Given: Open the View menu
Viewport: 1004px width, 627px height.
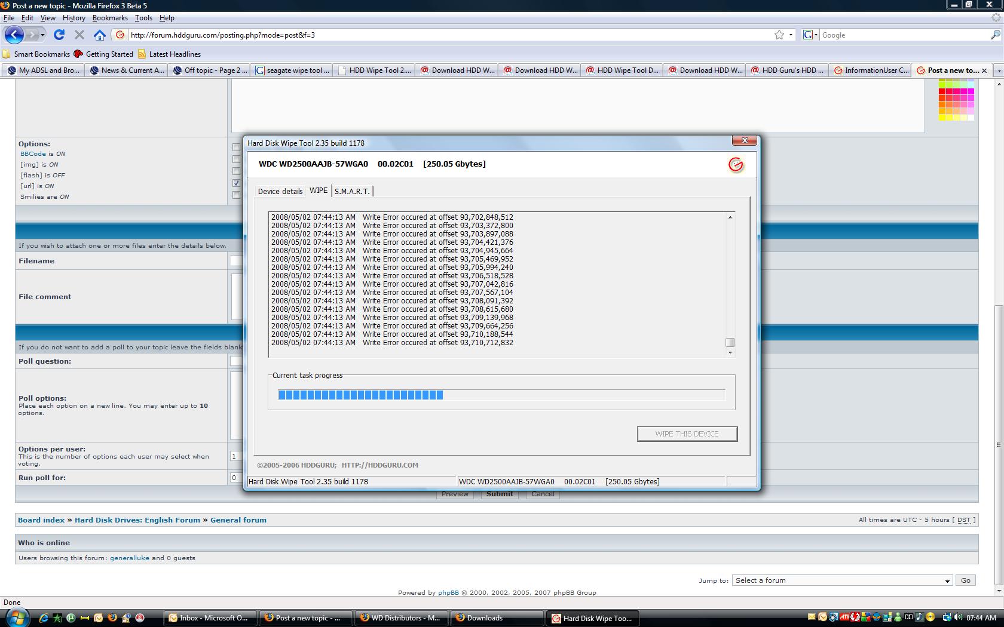Looking at the screenshot, I should pos(48,18).
